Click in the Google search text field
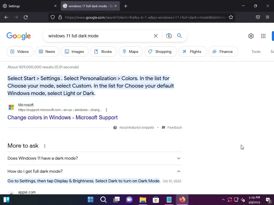This screenshot has width=274, height=205. [x=99, y=36]
